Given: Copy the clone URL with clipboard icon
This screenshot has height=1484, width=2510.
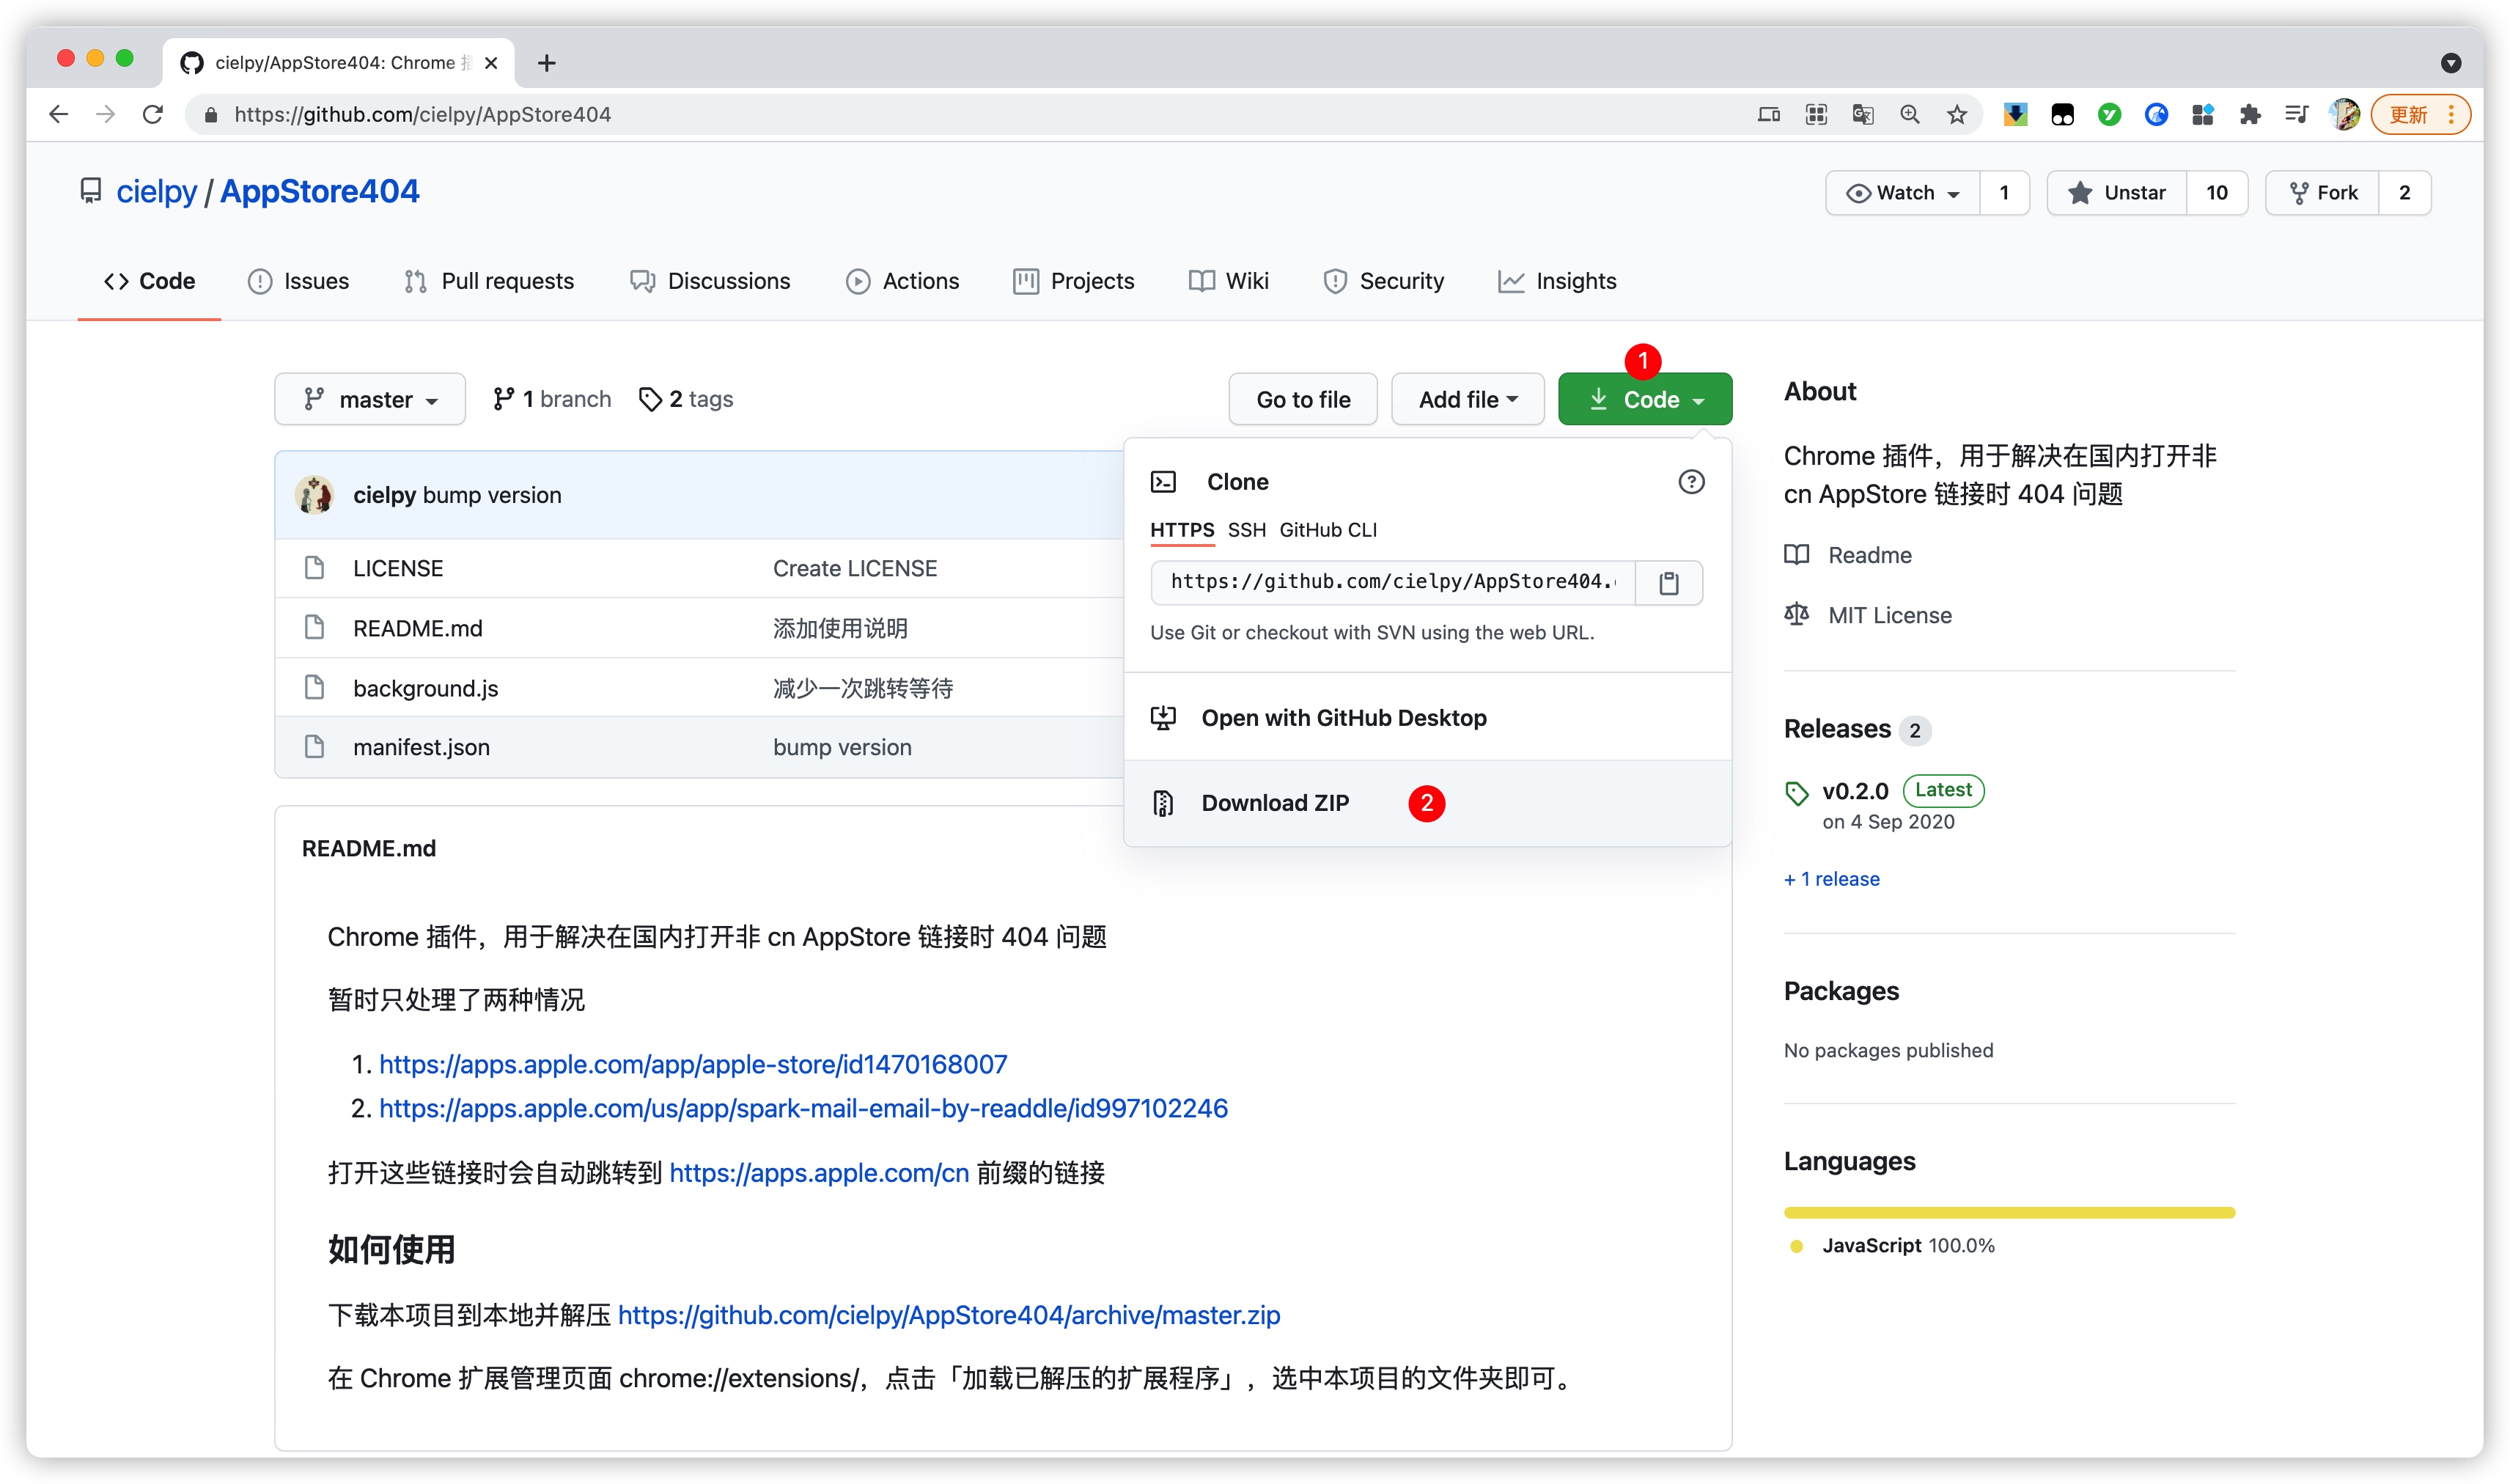Looking at the screenshot, I should (x=1668, y=583).
